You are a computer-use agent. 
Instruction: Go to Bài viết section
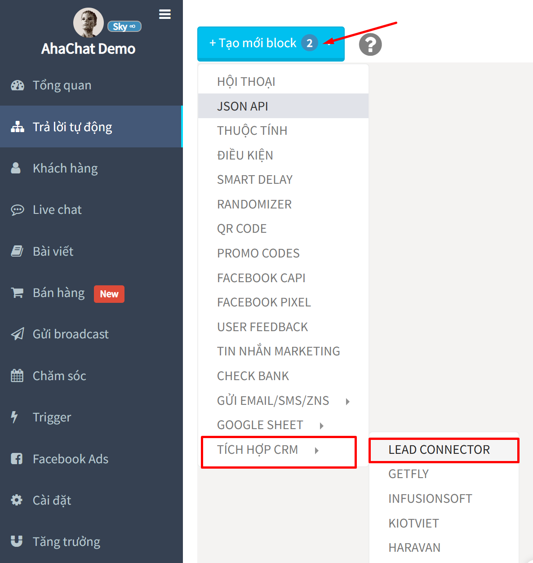tap(91, 251)
